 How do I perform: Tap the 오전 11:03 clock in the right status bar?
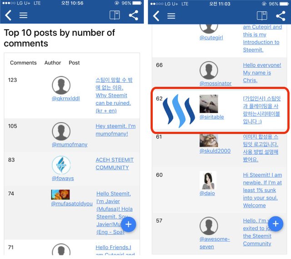[x=220, y=4]
